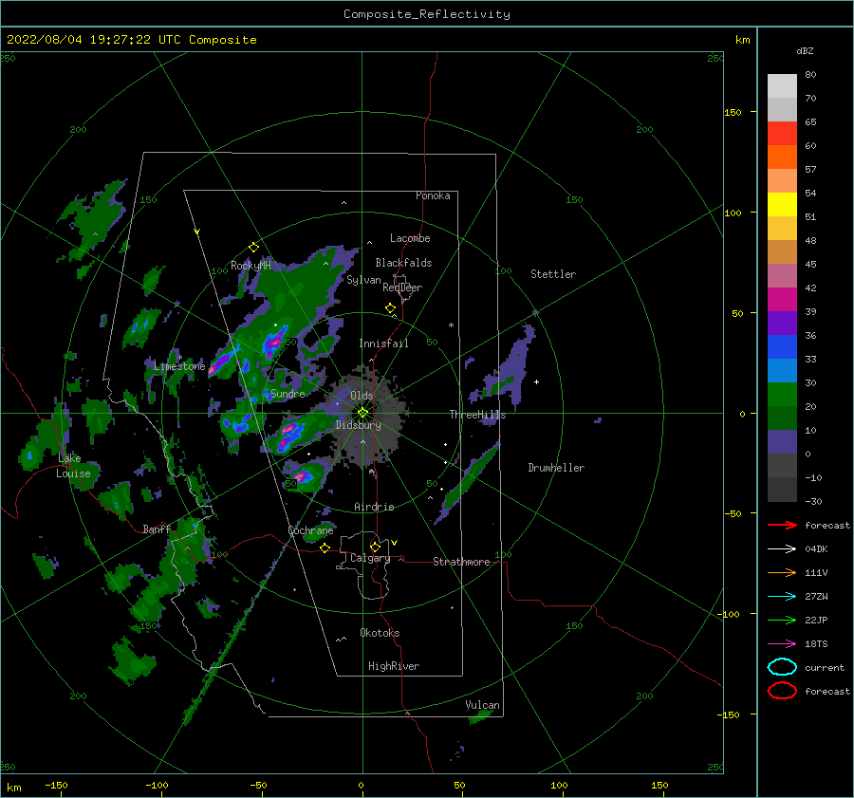Viewport: 854px width, 798px height.
Task: Click the storm cell northwest of Airdrie
Action: pos(303,476)
